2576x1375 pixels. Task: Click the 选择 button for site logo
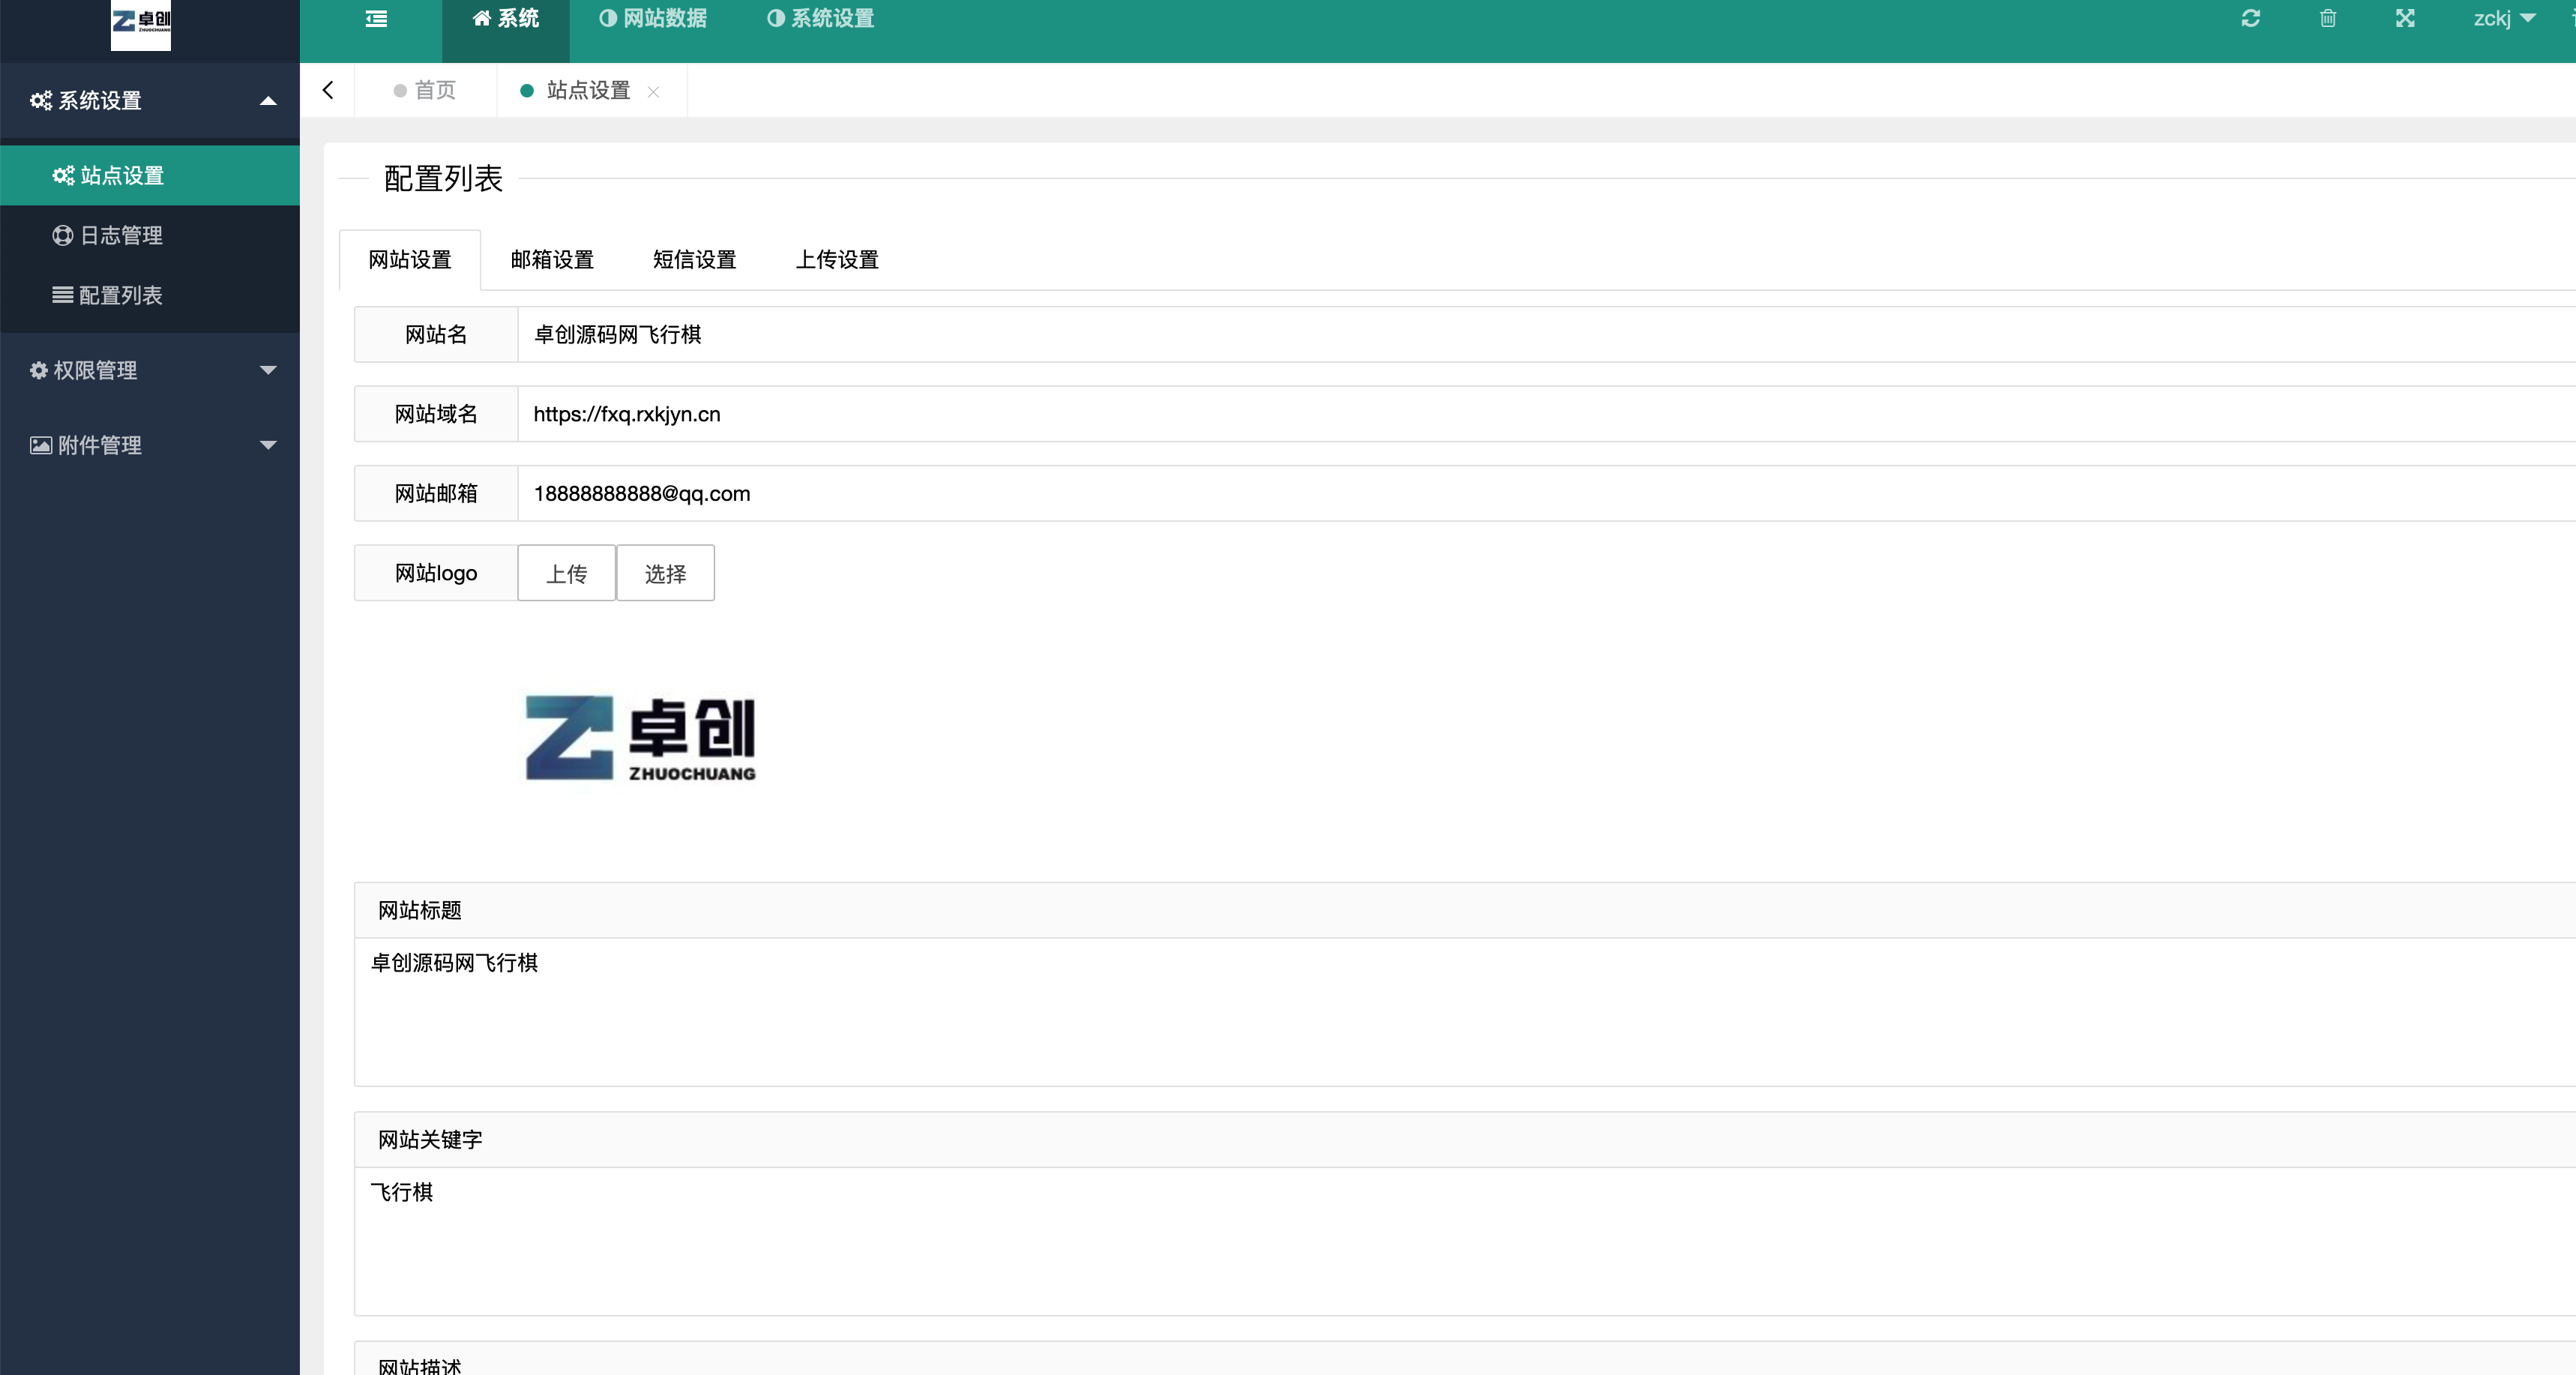(x=665, y=573)
